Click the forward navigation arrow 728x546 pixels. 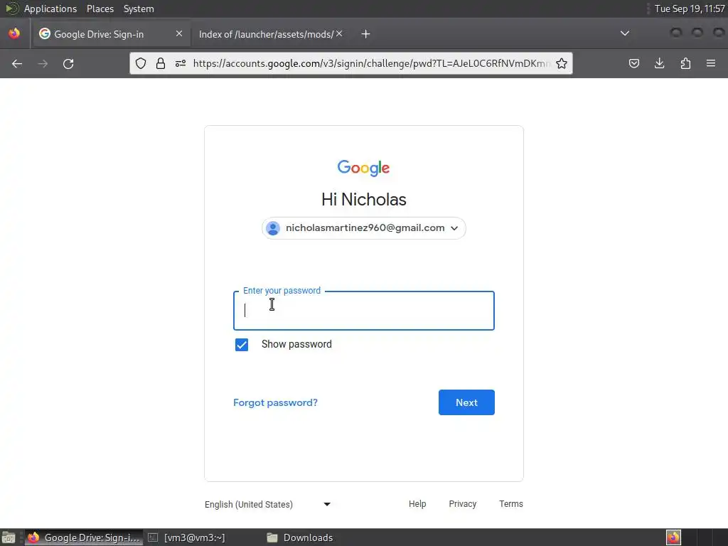(43, 63)
